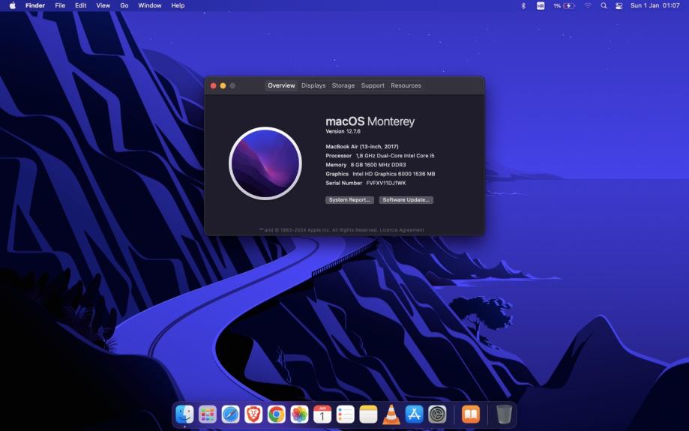Open the Photos app icon
The height and width of the screenshot is (431, 689).
[299, 414]
